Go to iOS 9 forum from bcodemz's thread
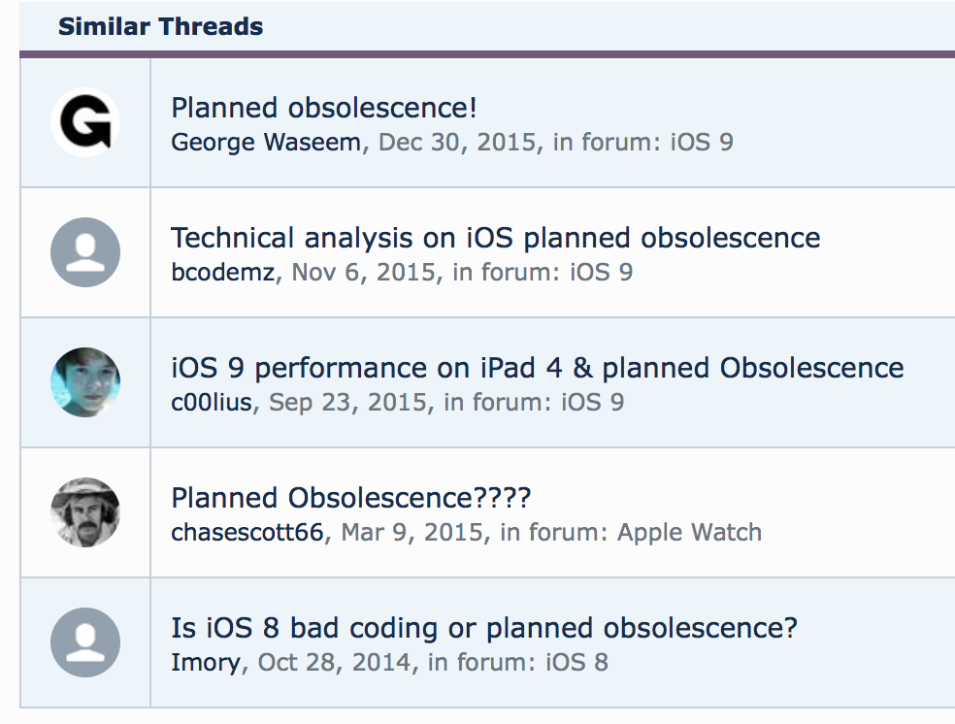Screen dimensions: 955x724 (601, 272)
